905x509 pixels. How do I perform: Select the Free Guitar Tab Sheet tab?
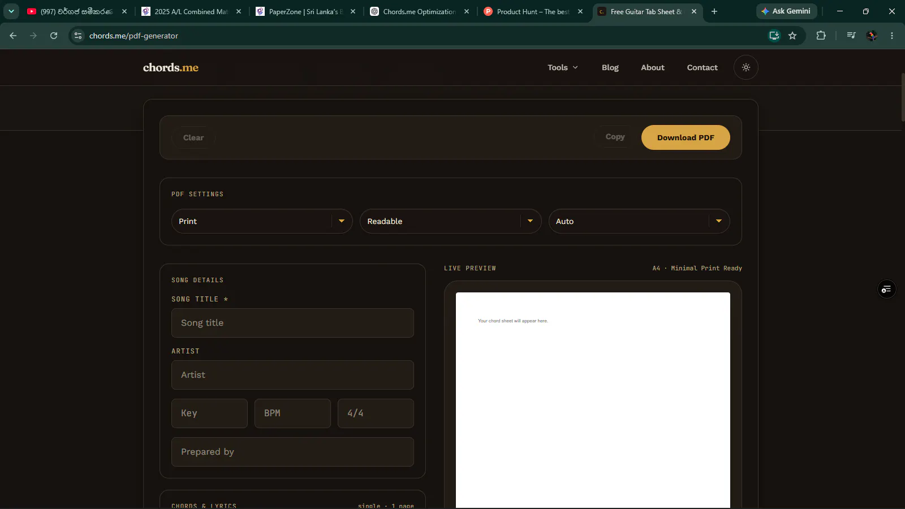647,11
